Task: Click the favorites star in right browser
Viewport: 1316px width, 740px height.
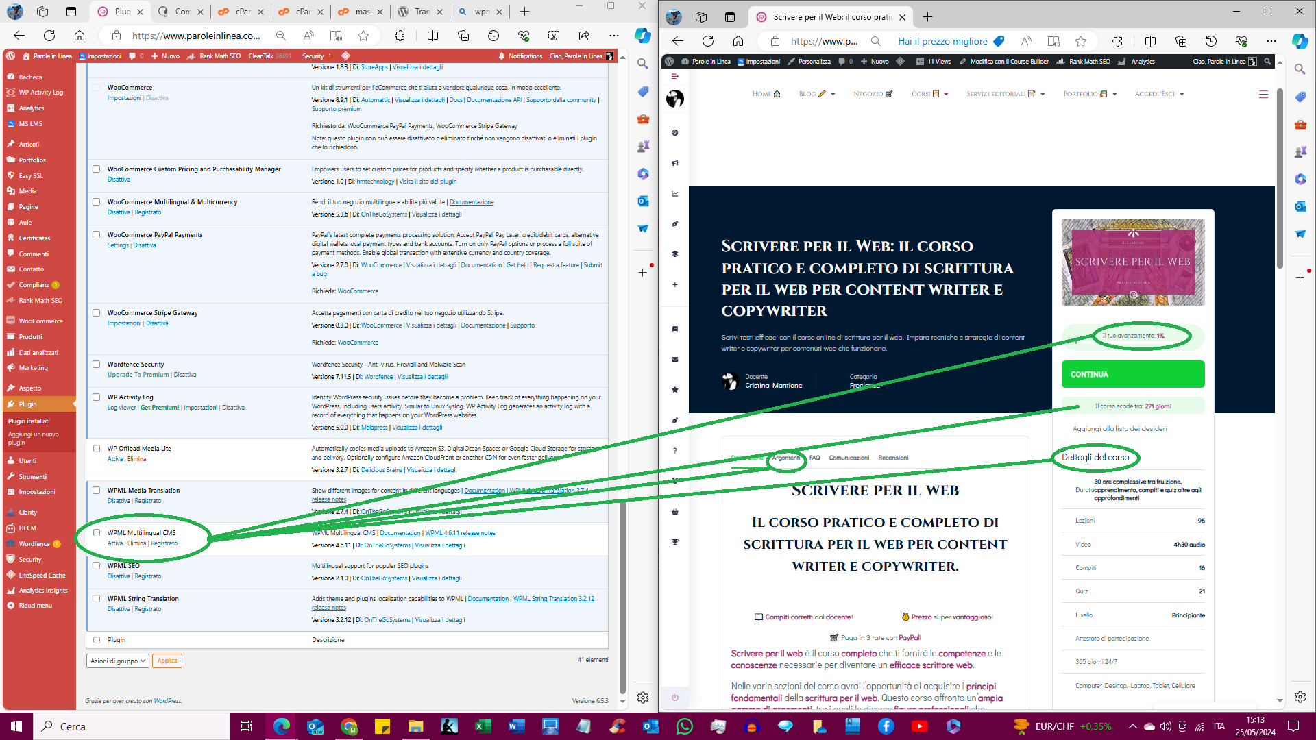Action: (x=1081, y=41)
